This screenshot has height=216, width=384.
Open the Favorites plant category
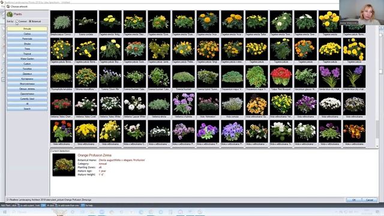click(27, 69)
